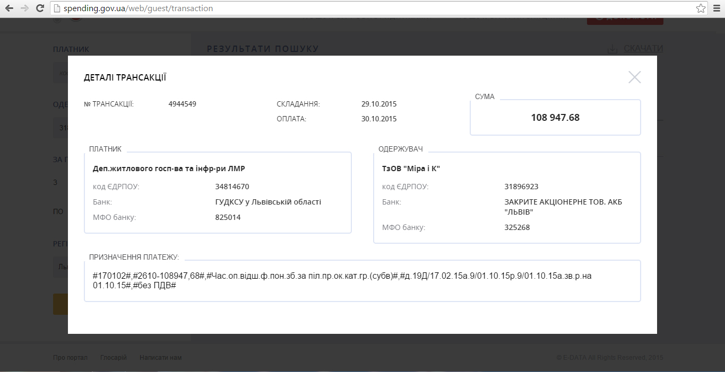Select transaction number 4944549
The width and height of the screenshot is (725, 372).
(x=183, y=104)
